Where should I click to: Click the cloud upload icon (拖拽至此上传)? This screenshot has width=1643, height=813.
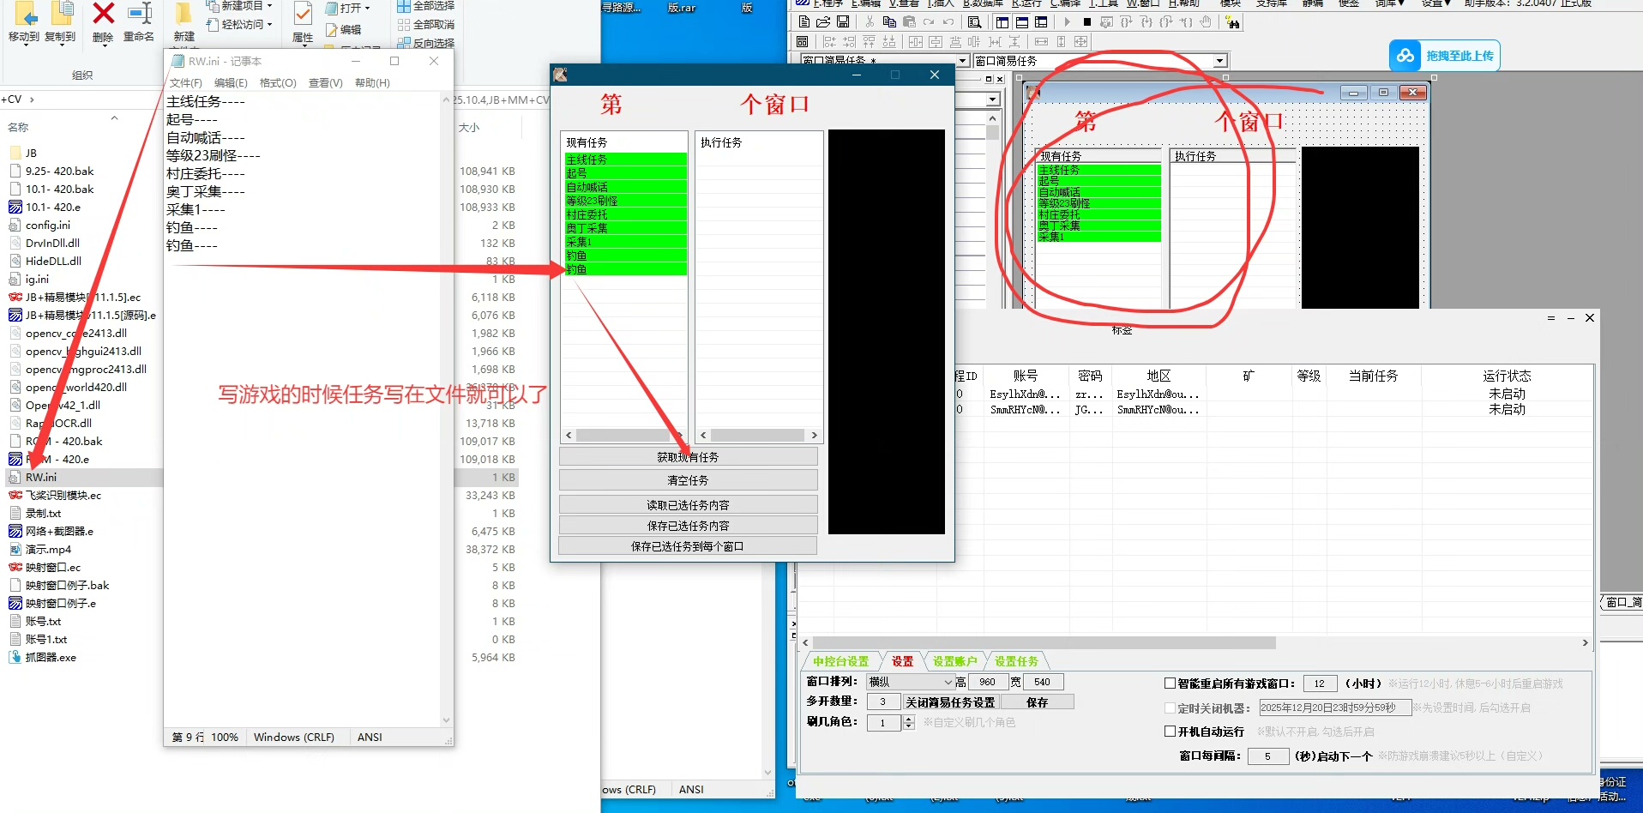click(1405, 56)
